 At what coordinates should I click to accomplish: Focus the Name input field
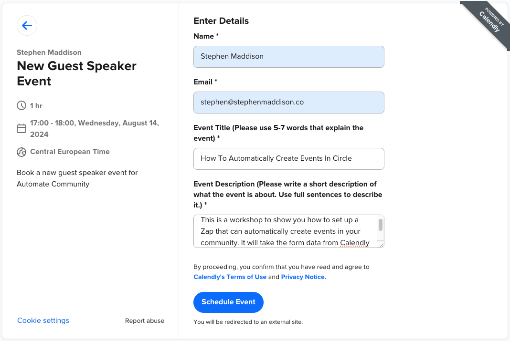point(288,57)
